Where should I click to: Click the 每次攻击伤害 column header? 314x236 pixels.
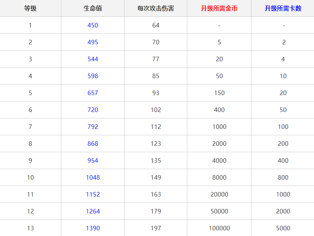coord(156,8)
